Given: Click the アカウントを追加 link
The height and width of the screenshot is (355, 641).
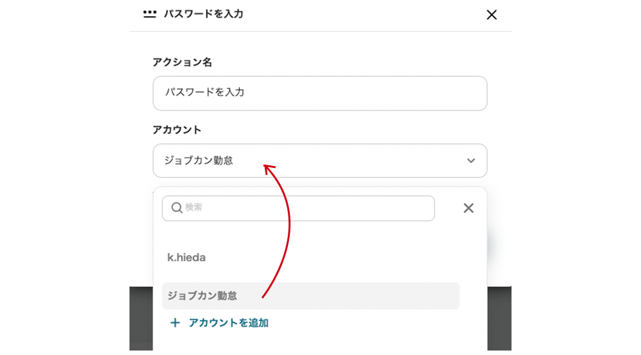Looking at the screenshot, I should (x=220, y=323).
